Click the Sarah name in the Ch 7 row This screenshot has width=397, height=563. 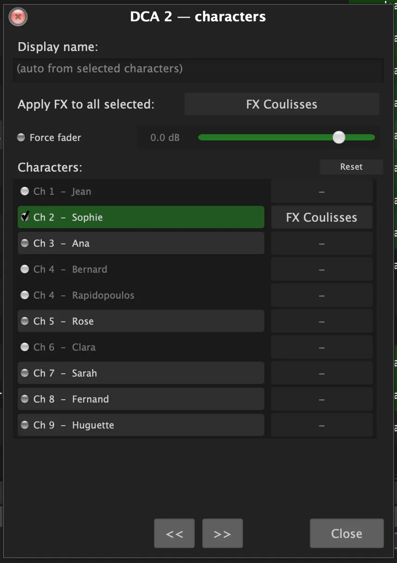tap(84, 373)
